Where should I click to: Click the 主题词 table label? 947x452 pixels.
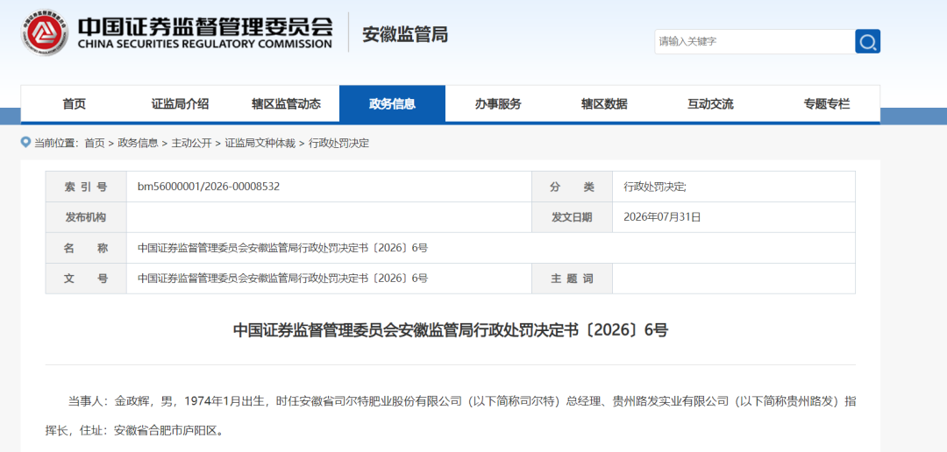[x=572, y=279]
